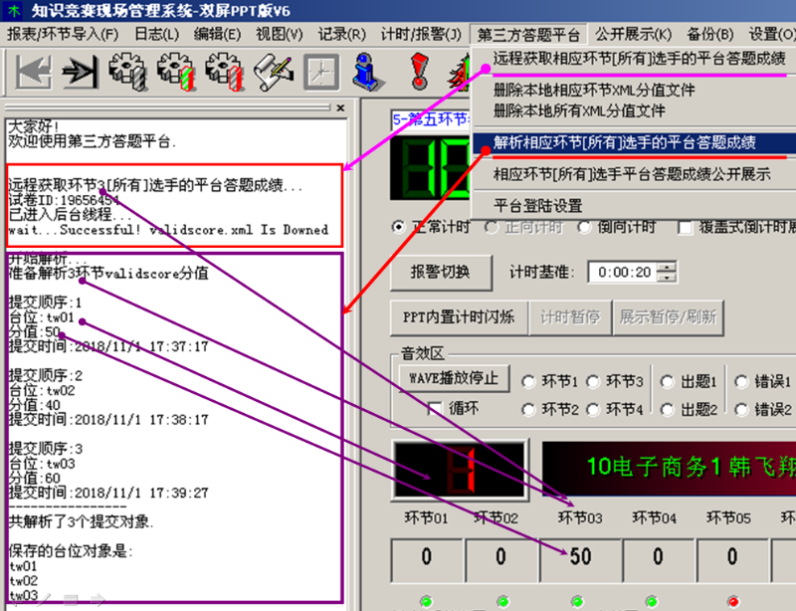
Task: Click the blue info figure toolbar icon
Action: click(370, 73)
